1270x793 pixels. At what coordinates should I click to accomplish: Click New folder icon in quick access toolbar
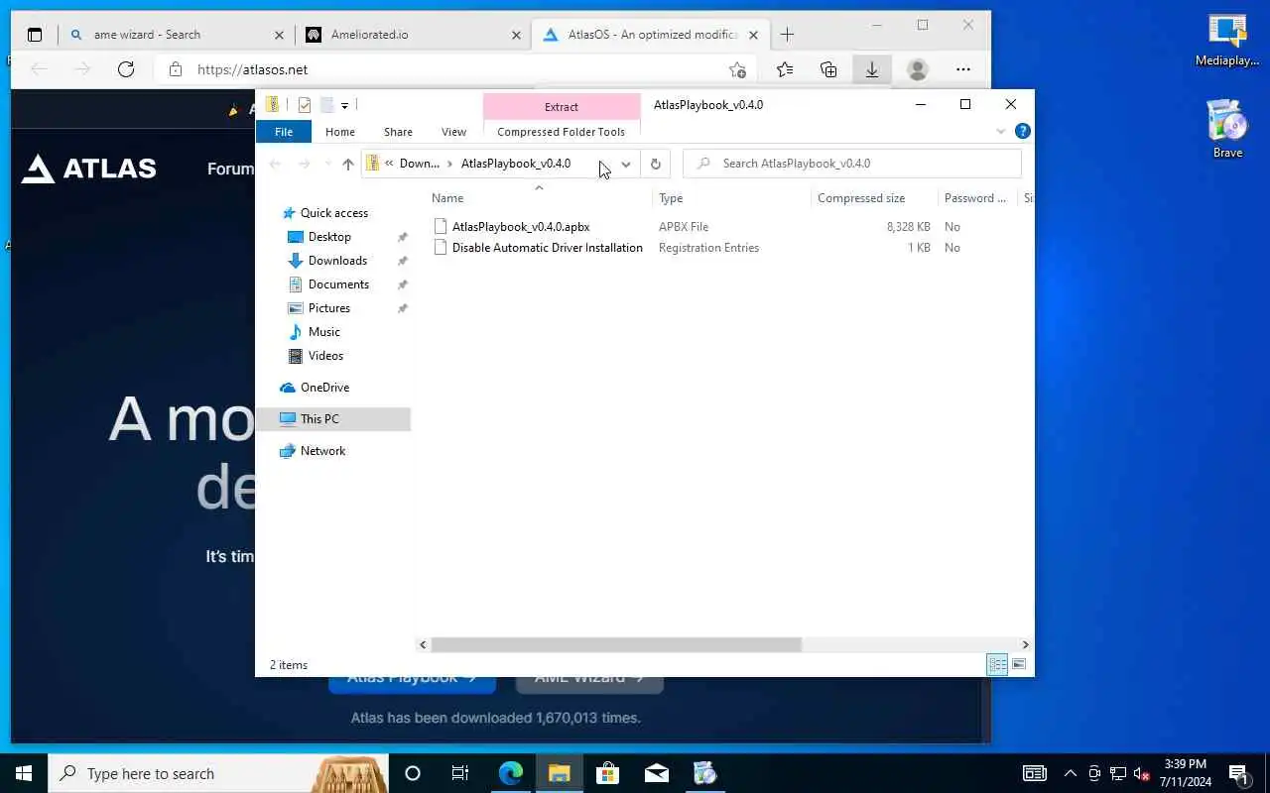326,105
